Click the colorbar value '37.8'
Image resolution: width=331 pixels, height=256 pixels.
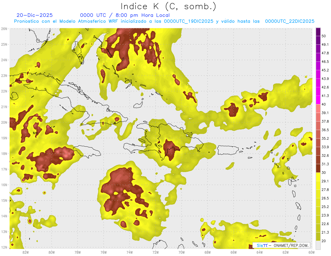pyautogui.click(x=325, y=121)
